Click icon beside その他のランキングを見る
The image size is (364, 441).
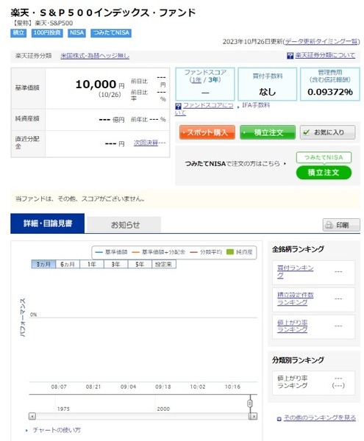(x=279, y=419)
